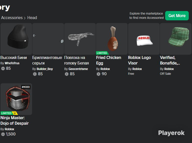This screenshot has width=192, height=143.
Task: Open the Бриллиантовые серьги earrings thumbnail
Action: (48, 39)
